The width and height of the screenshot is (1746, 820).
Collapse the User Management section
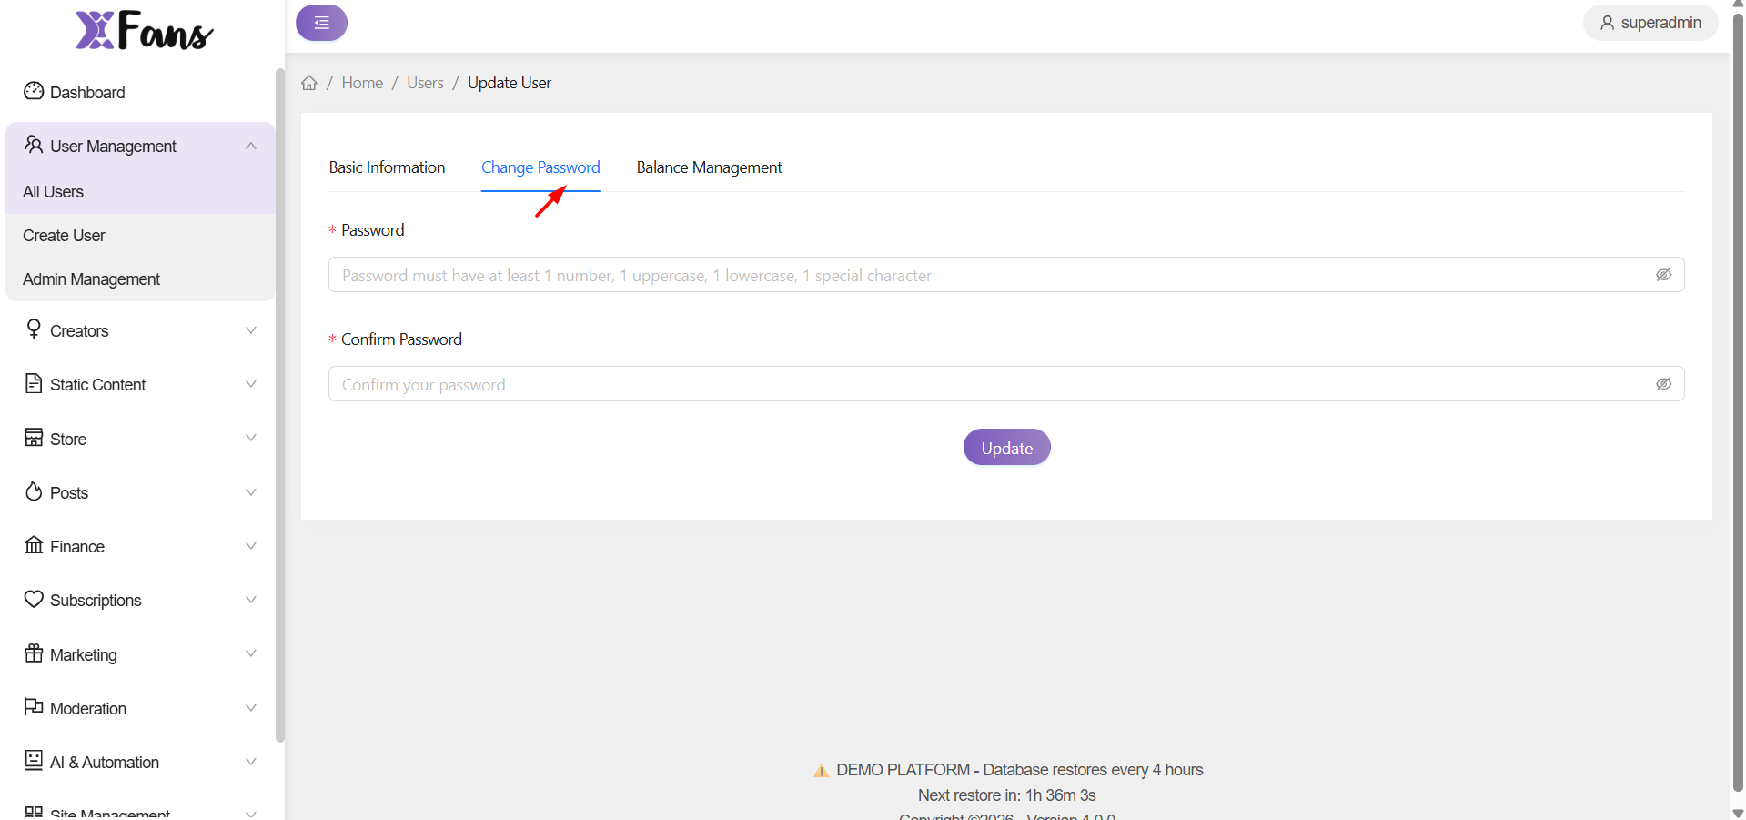pyautogui.click(x=250, y=147)
